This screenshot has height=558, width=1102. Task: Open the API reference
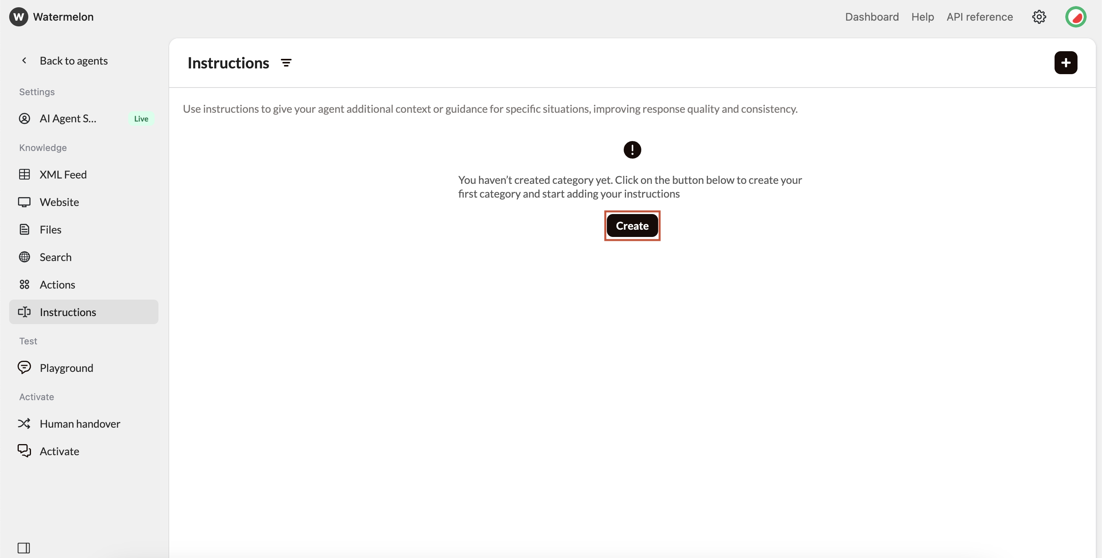tap(980, 17)
